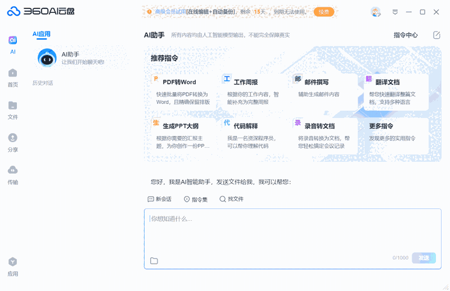Image resolution: width=450 pixels, height=291 pixels.
Task: Click 找文件 find file
Action: [231, 199]
